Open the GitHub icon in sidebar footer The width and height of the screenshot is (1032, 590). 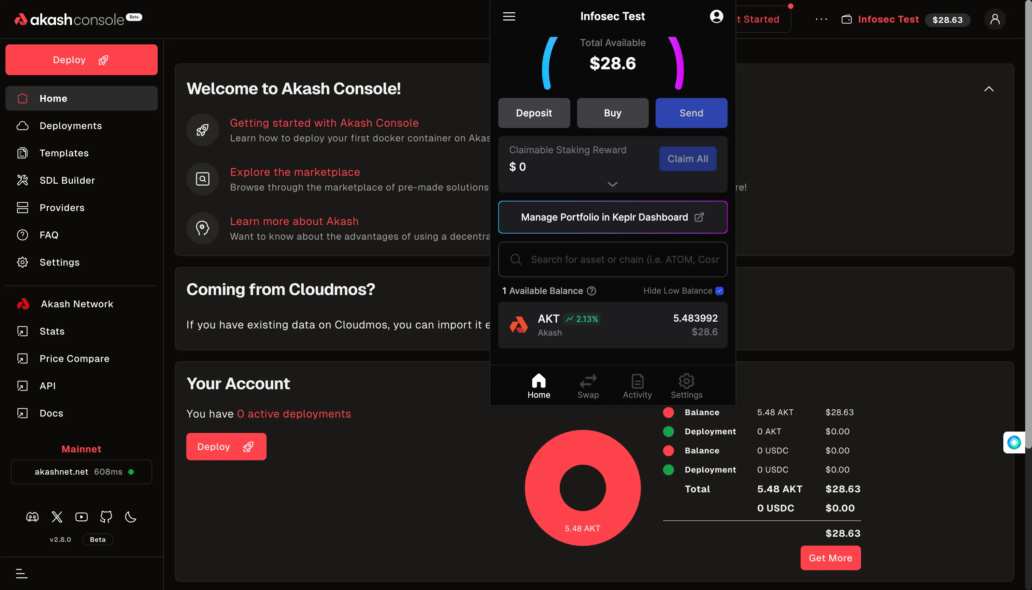(x=106, y=517)
